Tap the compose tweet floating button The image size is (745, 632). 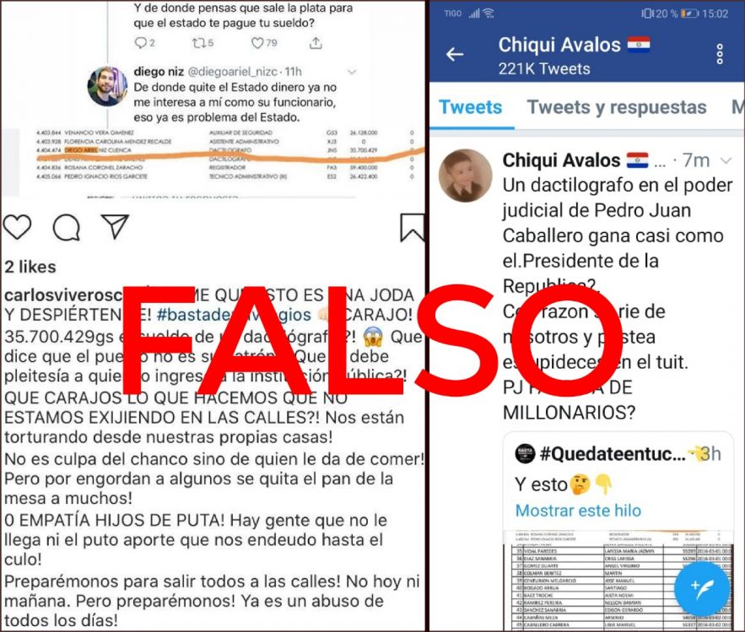pyautogui.click(x=702, y=588)
